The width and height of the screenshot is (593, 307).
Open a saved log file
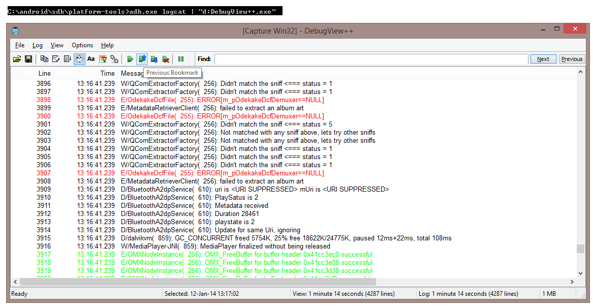pyautogui.click(x=17, y=58)
